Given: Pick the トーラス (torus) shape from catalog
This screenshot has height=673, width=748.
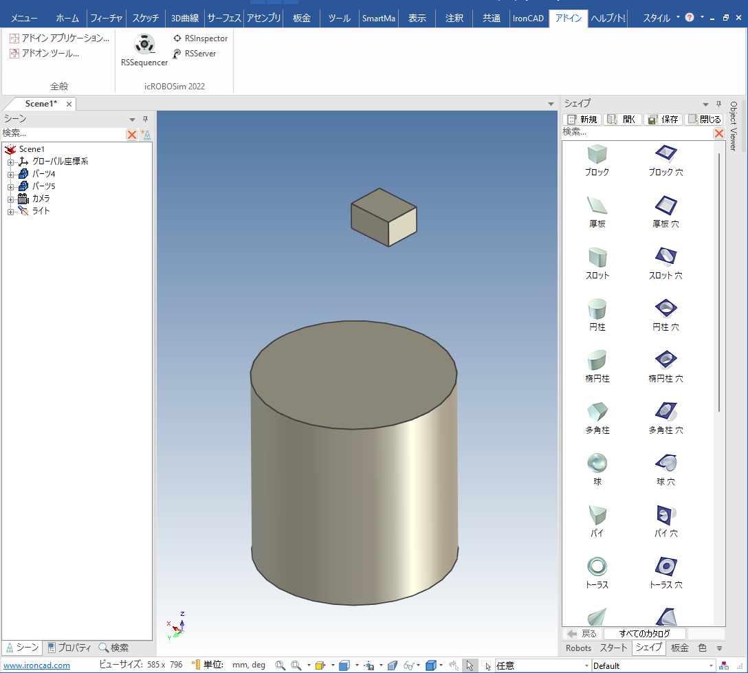Looking at the screenshot, I should click(597, 566).
